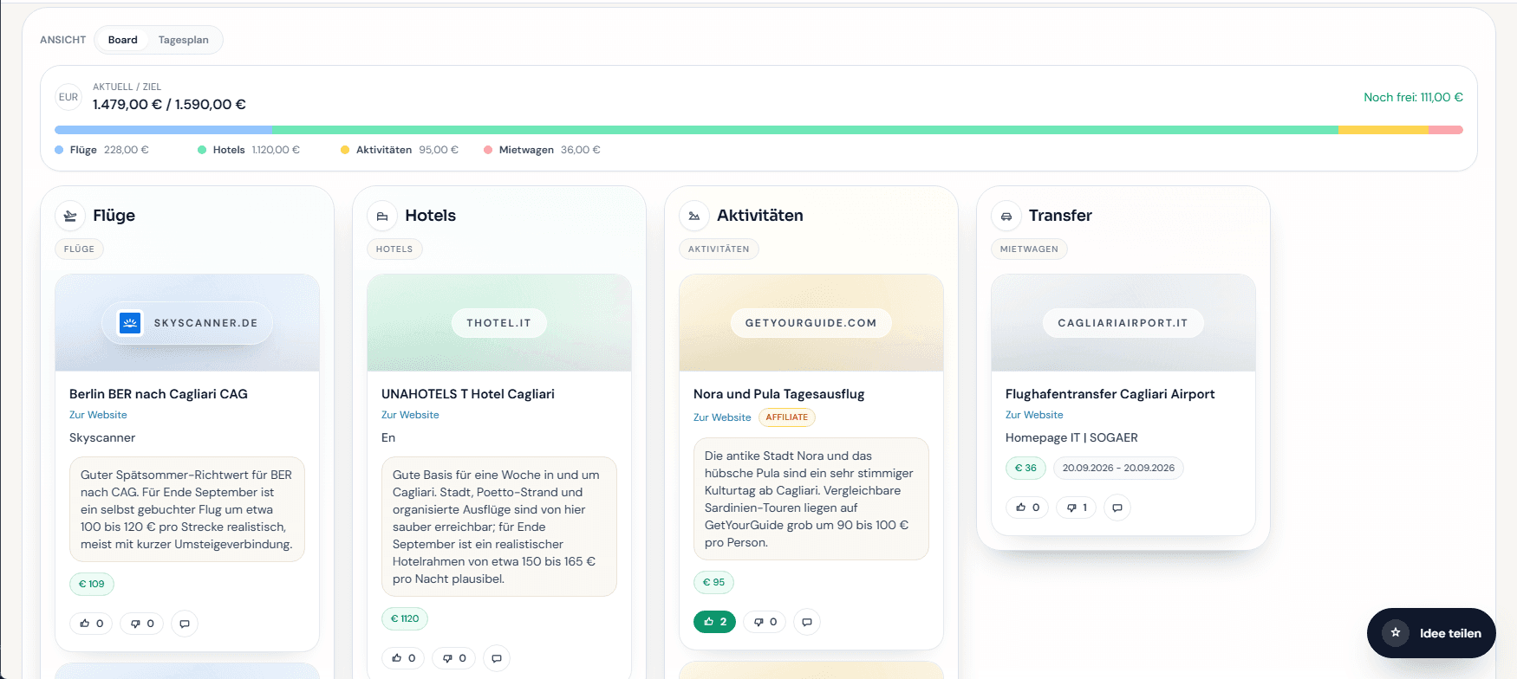The height and width of the screenshot is (679, 1517).
Task: Open comments on the Flughafentransfer card
Action: 1117,508
